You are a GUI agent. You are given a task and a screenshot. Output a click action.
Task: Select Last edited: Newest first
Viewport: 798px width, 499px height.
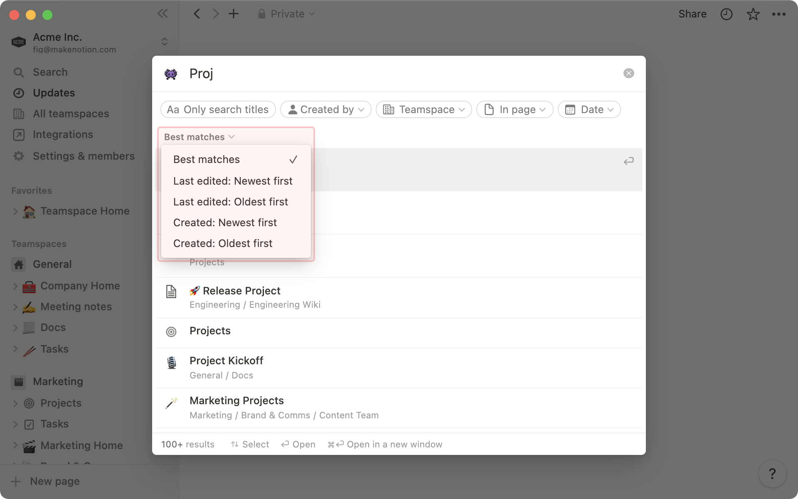tap(236, 181)
